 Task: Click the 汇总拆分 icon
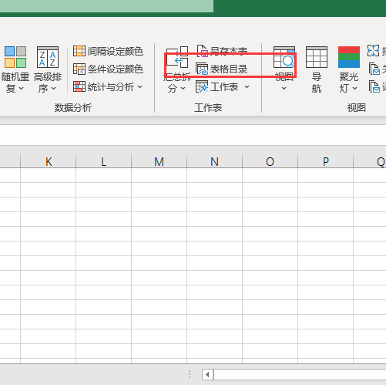click(177, 57)
